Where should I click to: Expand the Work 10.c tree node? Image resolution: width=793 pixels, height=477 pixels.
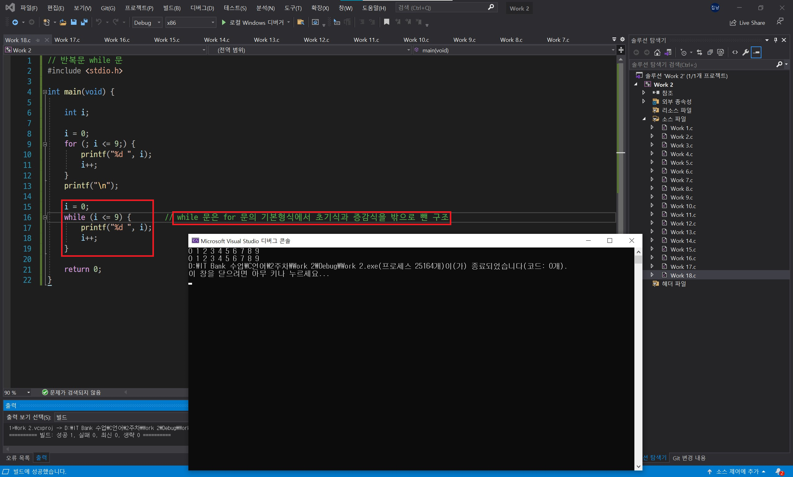(x=652, y=206)
